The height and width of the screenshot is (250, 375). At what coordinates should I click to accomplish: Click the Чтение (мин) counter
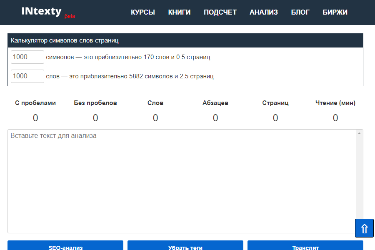point(335,118)
